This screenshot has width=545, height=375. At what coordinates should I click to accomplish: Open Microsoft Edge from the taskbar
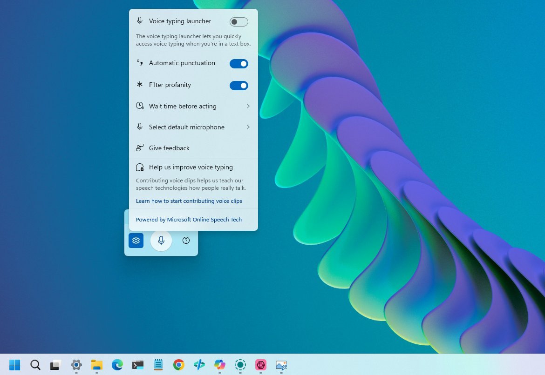coord(117,365)
